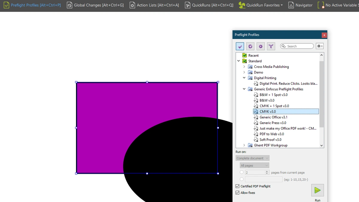Select the checkmark profiles view icon
Viewport: 359px width, 202px height.
(240, 46)
